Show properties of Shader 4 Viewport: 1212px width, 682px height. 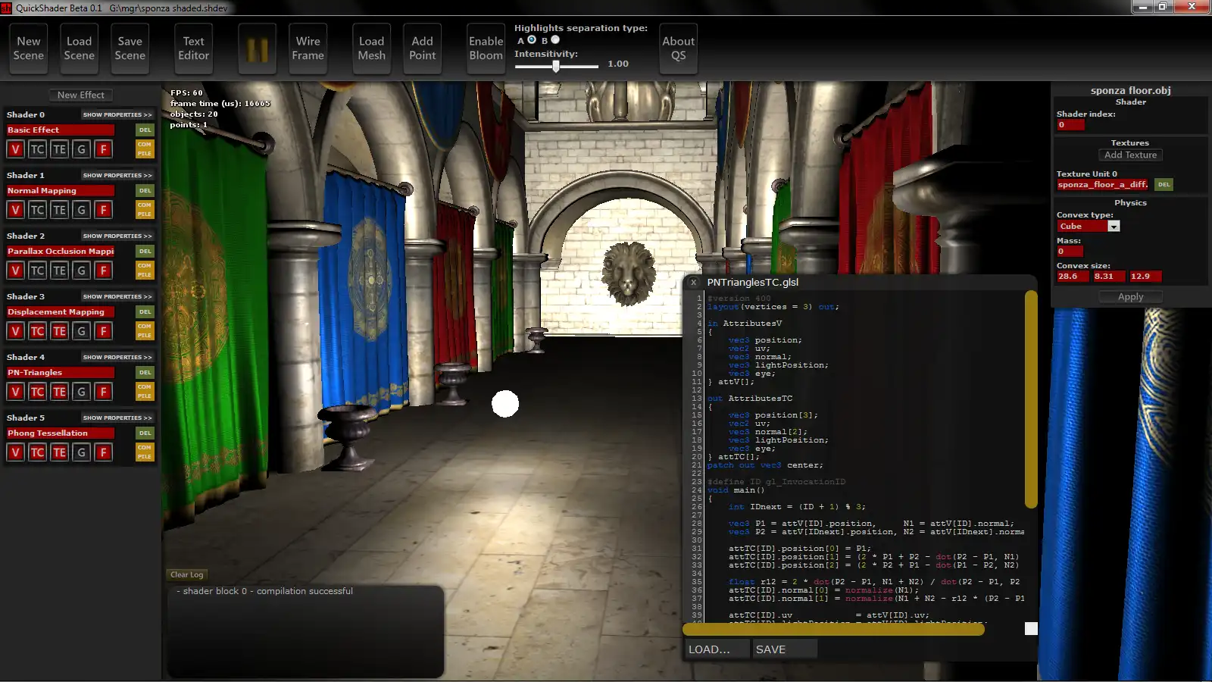117,358
